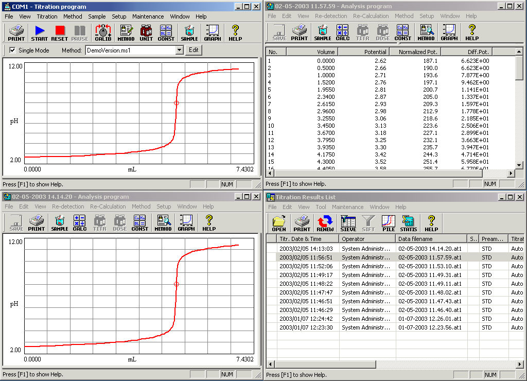The height and width of the screenshot is (381, 527).
Task: Start titration with the START button
Action: click(39, 33)
